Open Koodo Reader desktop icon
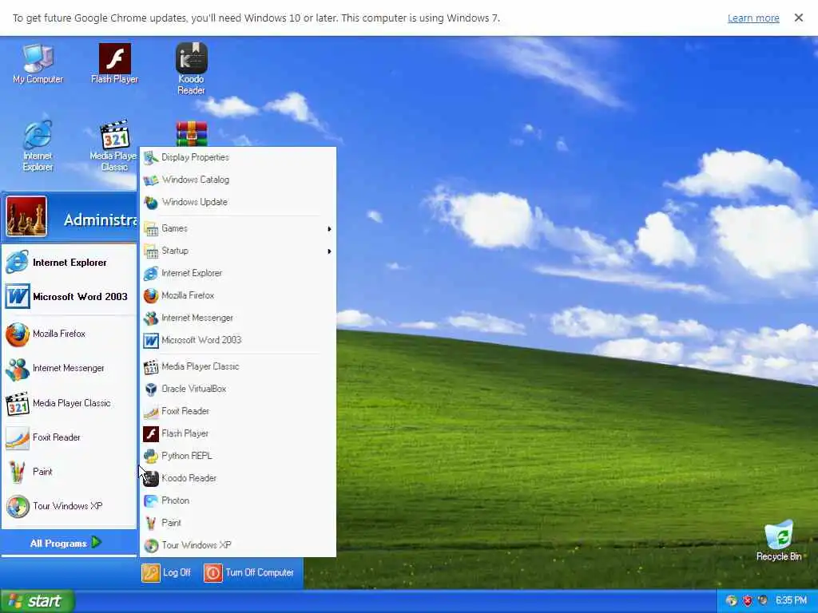This screenshot has width=818, height=613. (x=191, y=69)
